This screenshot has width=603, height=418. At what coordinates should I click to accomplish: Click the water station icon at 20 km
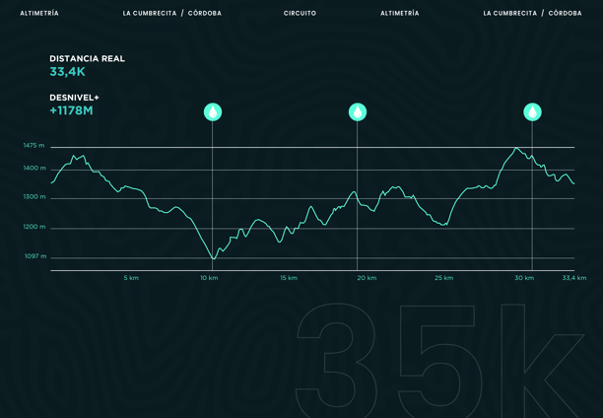click(x=358, y=112)
